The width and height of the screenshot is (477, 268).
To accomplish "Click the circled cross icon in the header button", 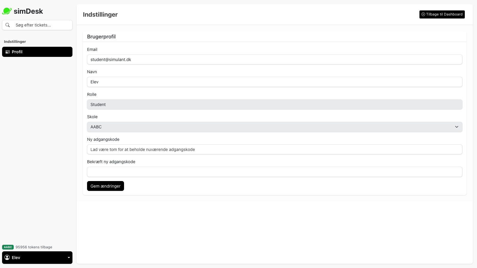I will [423, 14].
